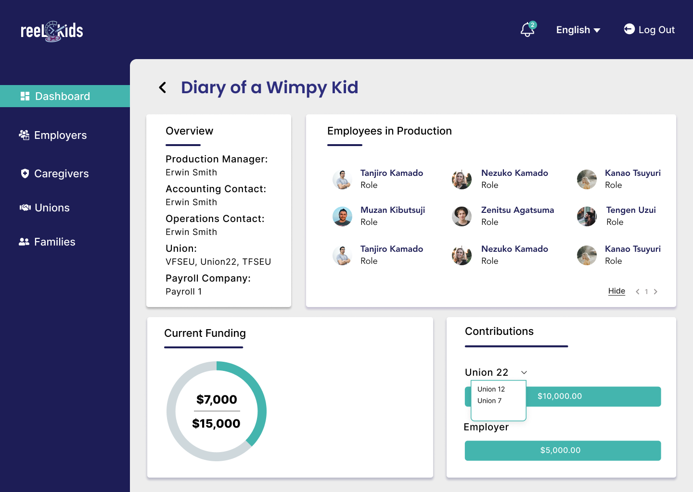Click the reel kids logo

point(51,30)
